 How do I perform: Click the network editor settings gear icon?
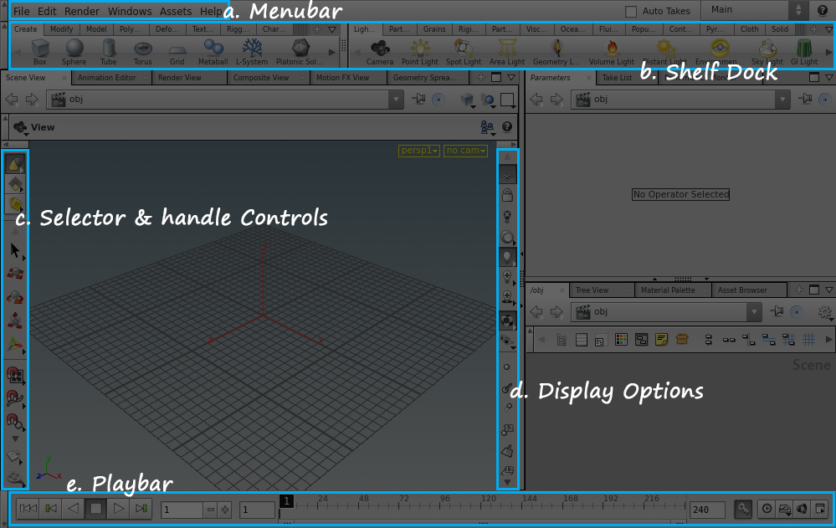pyautogui.click(x=825, y=313)
